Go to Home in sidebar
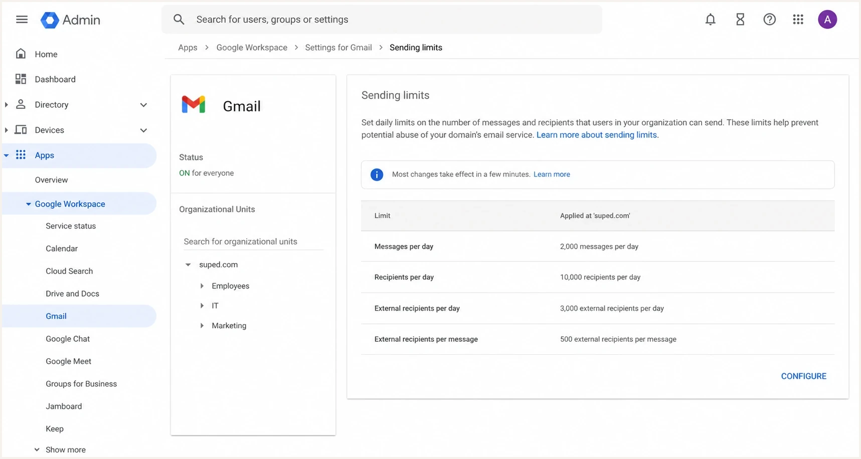Viewport: 861px width, 459px height. coord(46,54)
